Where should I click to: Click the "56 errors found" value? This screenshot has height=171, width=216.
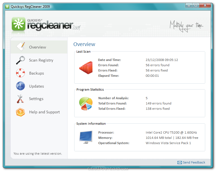[158, 65]
